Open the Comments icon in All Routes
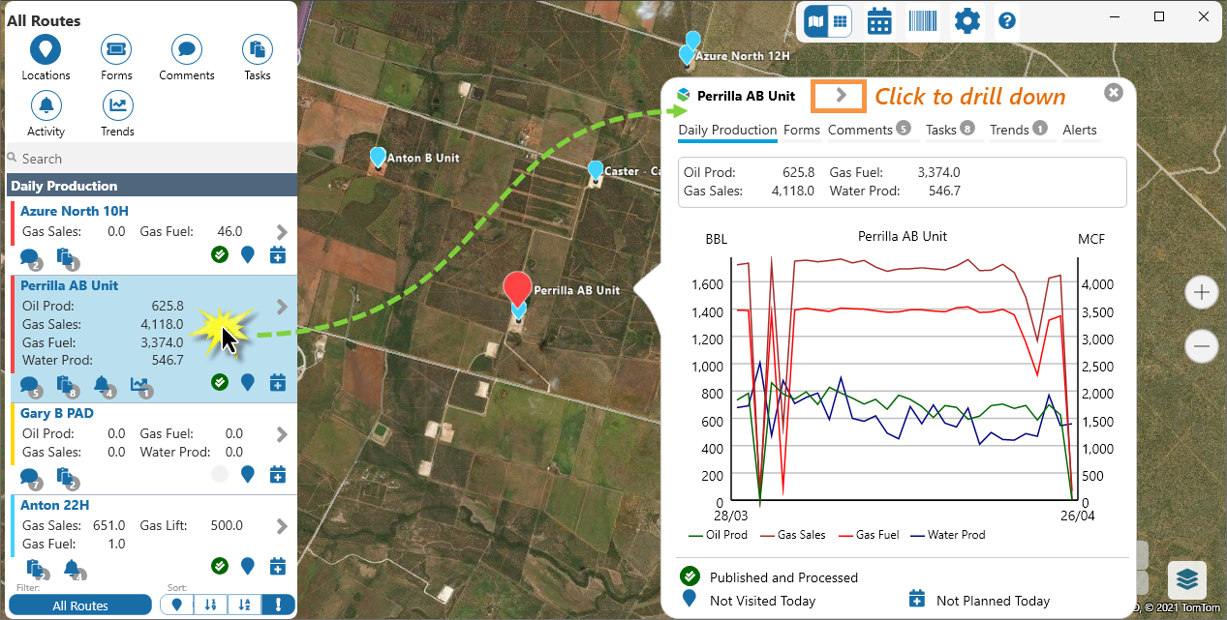 point(186,49)
